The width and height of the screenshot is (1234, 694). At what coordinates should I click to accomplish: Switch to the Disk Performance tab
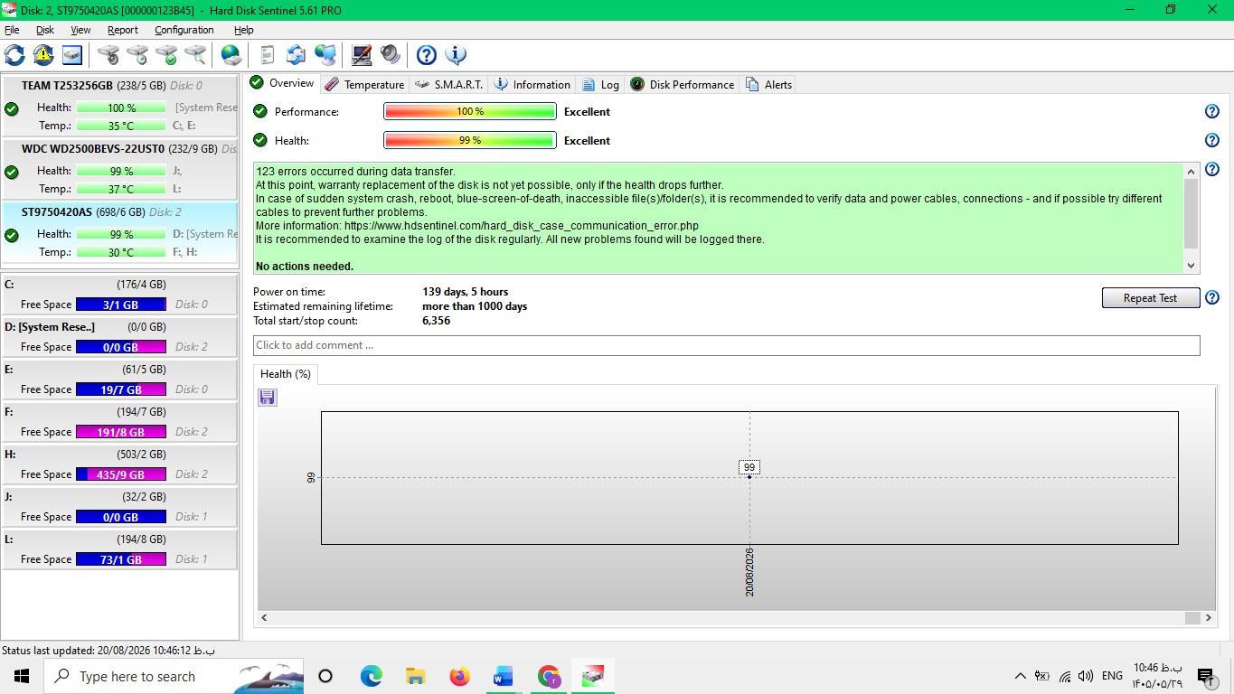(683, 84)
